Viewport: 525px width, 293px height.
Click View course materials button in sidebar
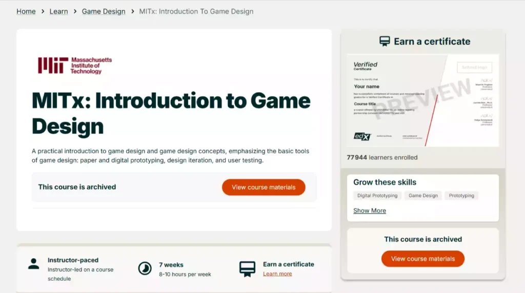tap(423, 259)
